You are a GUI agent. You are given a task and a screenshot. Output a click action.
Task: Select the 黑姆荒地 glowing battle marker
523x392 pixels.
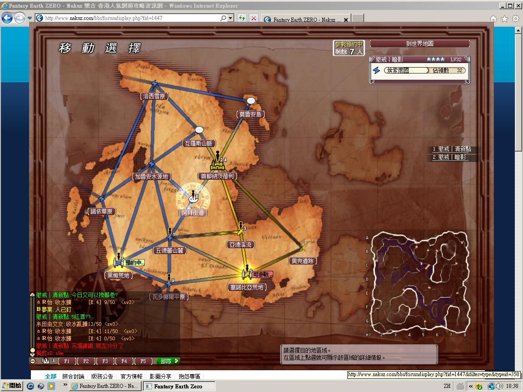tap(118, 262)
